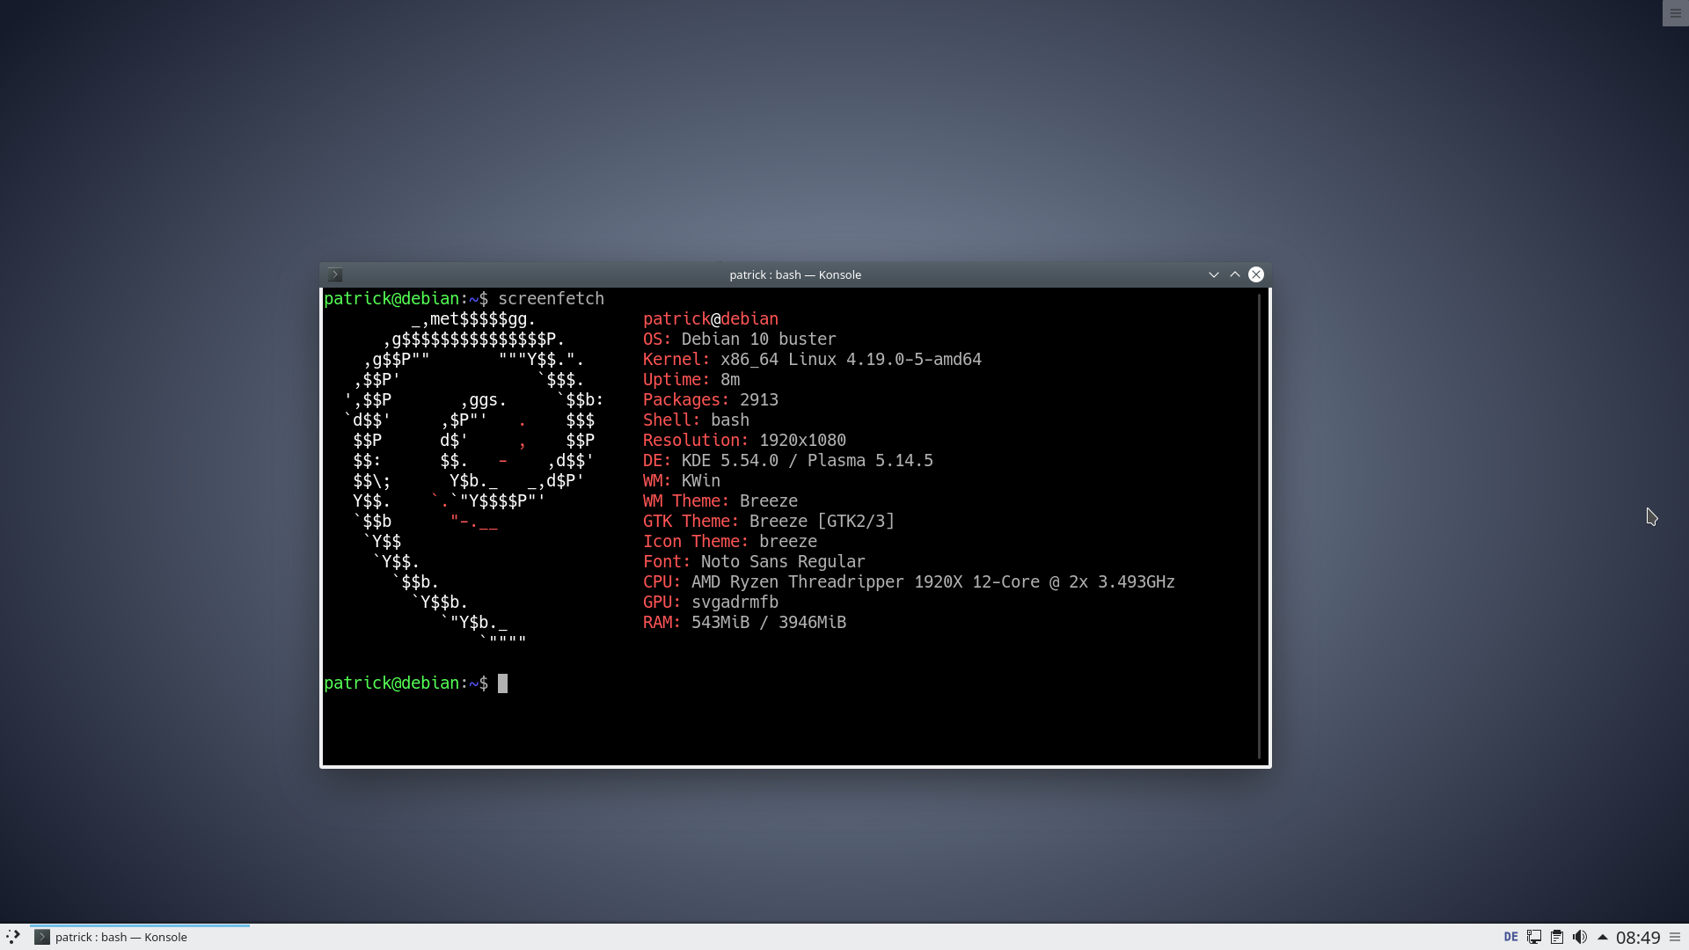Minimize the Konsole window
The height and width of the screenshot is (950, 1689).
coord(1213,274)
